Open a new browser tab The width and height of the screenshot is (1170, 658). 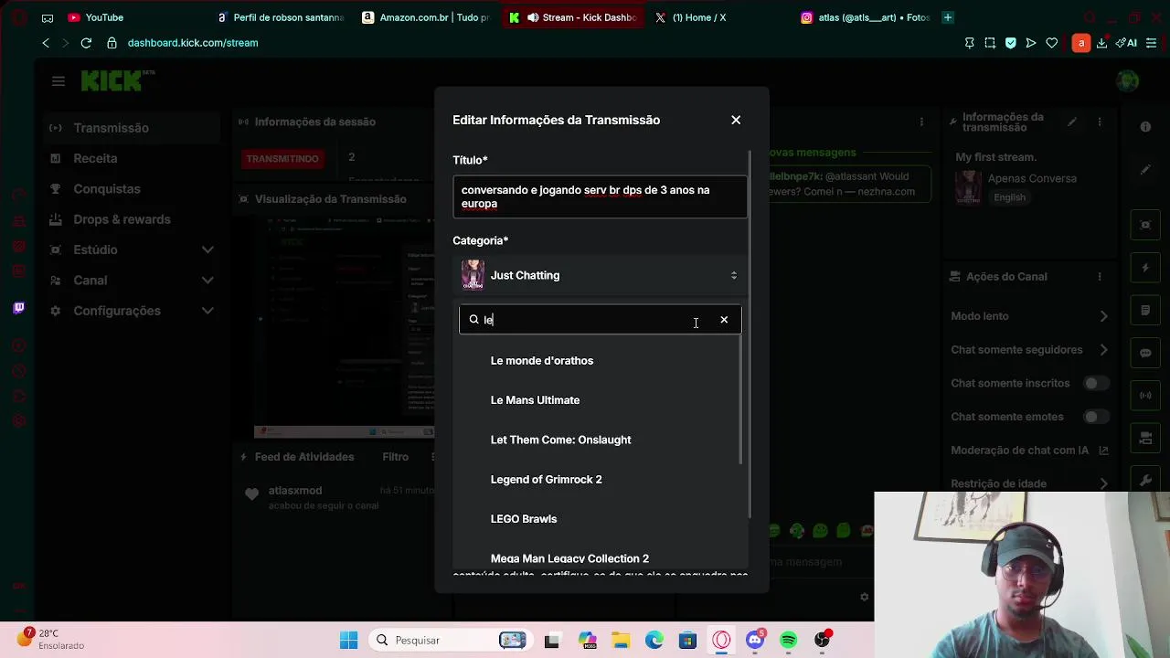pyautogui.click(x=948, y=17)
